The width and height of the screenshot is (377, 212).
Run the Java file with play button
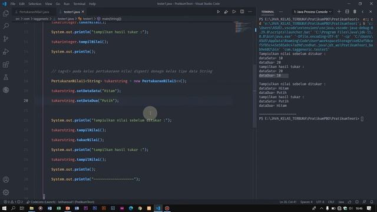pos(218,12)
